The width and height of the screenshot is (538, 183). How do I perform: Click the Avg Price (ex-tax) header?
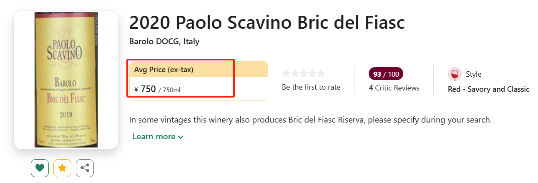click(164, 70)
